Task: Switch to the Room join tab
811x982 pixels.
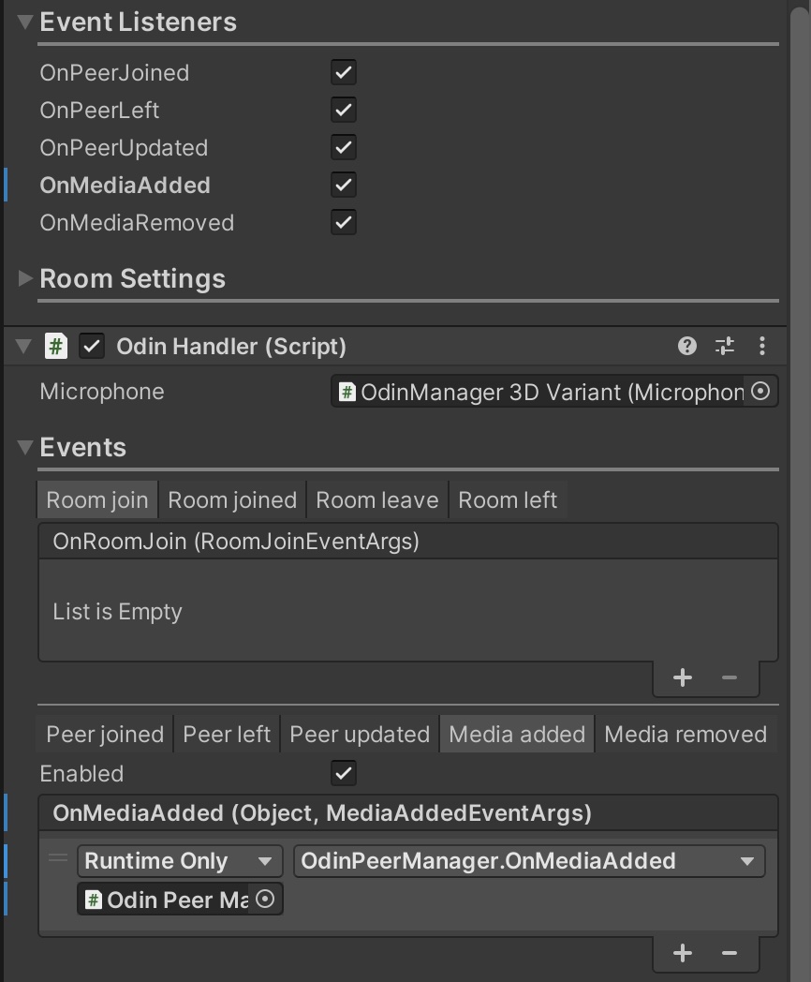Action: (97, 499)
